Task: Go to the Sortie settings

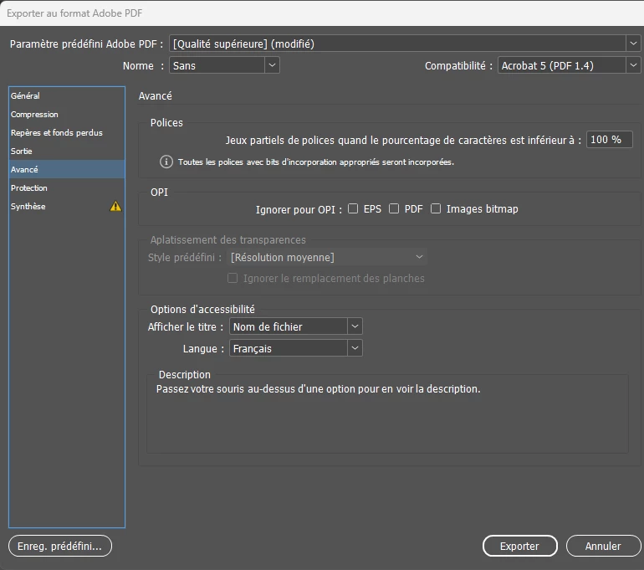Action: pyautogui.click(x=67, y=151)
